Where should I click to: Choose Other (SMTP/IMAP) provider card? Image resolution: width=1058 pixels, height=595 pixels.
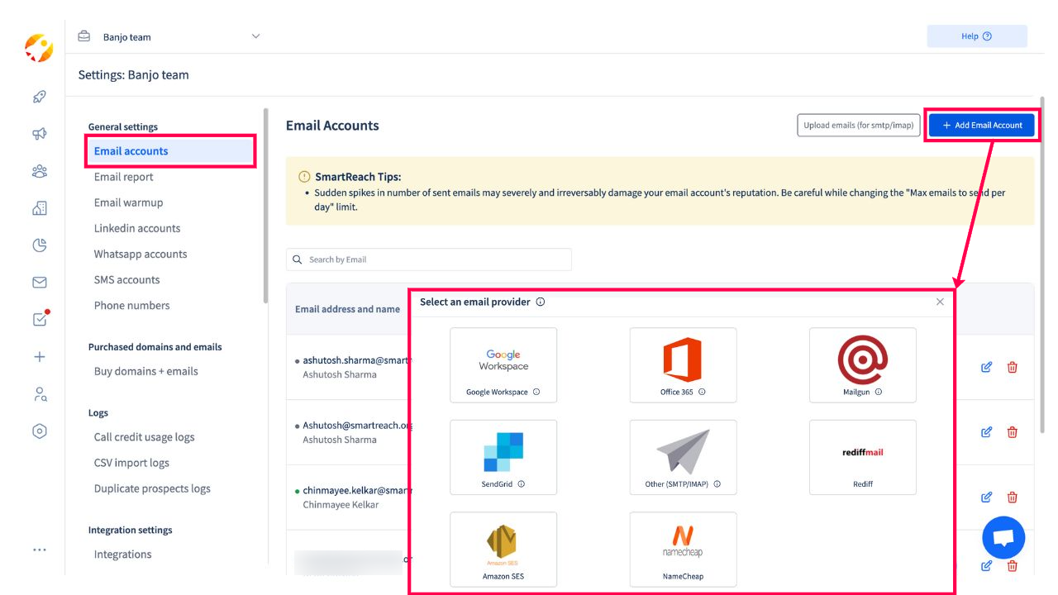[683, 457]
